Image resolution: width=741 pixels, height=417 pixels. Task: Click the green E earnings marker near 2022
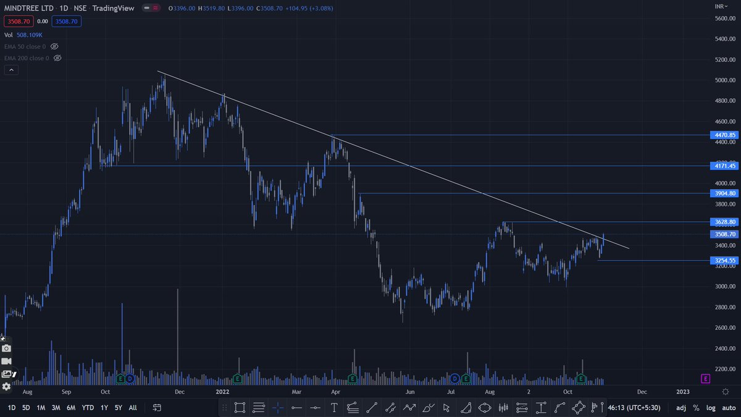click(x=237, y=378)
